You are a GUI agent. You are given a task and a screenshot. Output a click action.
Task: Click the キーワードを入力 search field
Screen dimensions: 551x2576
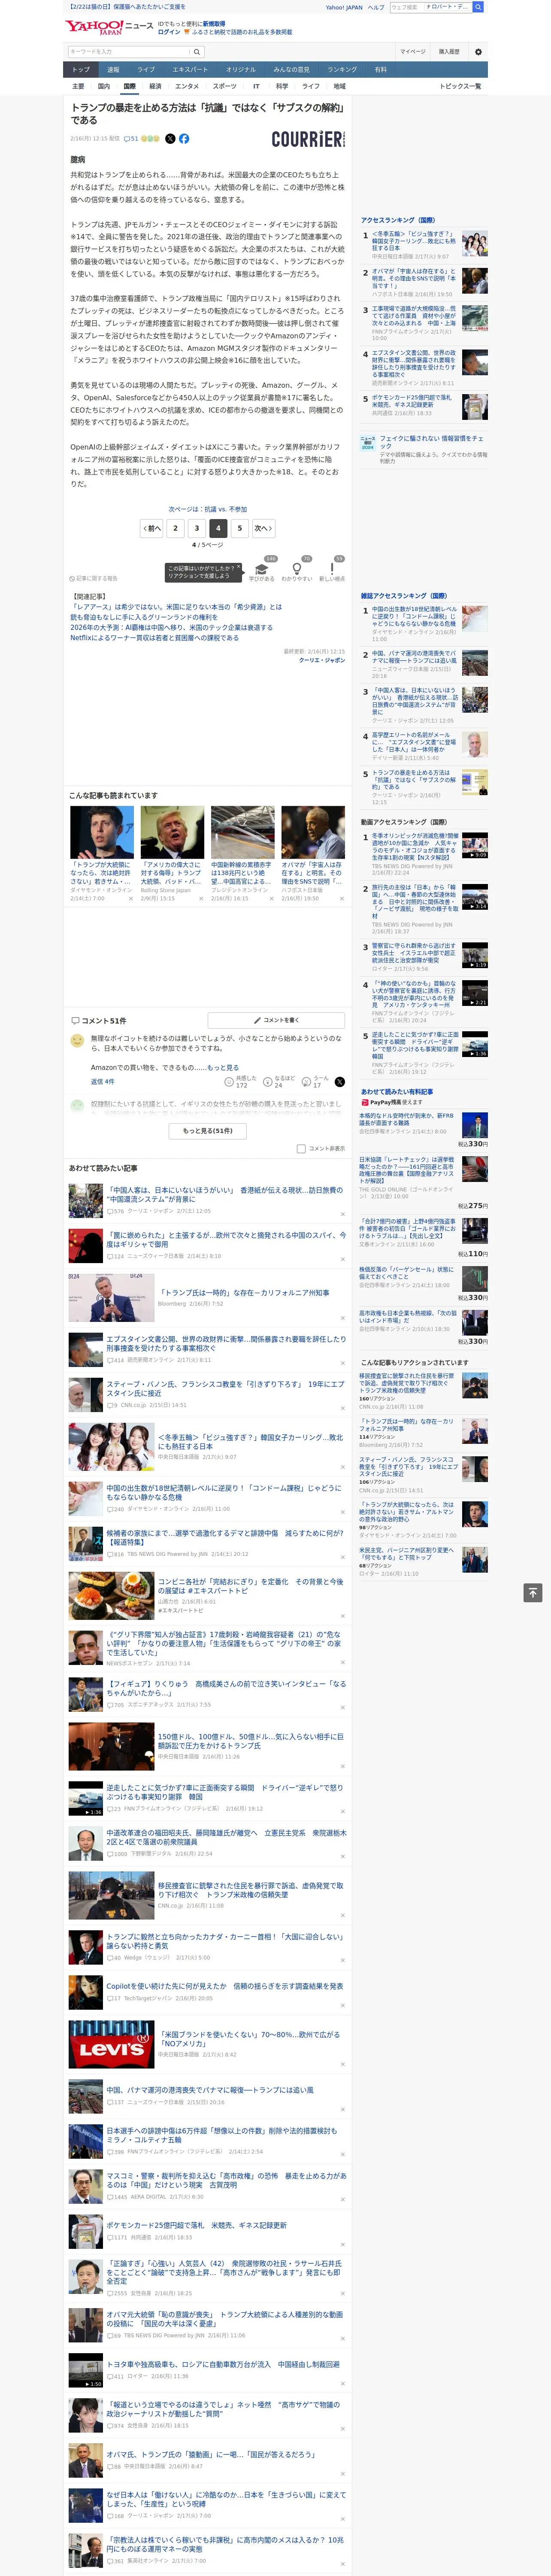coord(128,51)
